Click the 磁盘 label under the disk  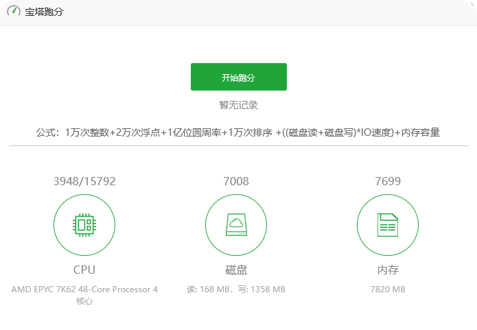236,270
